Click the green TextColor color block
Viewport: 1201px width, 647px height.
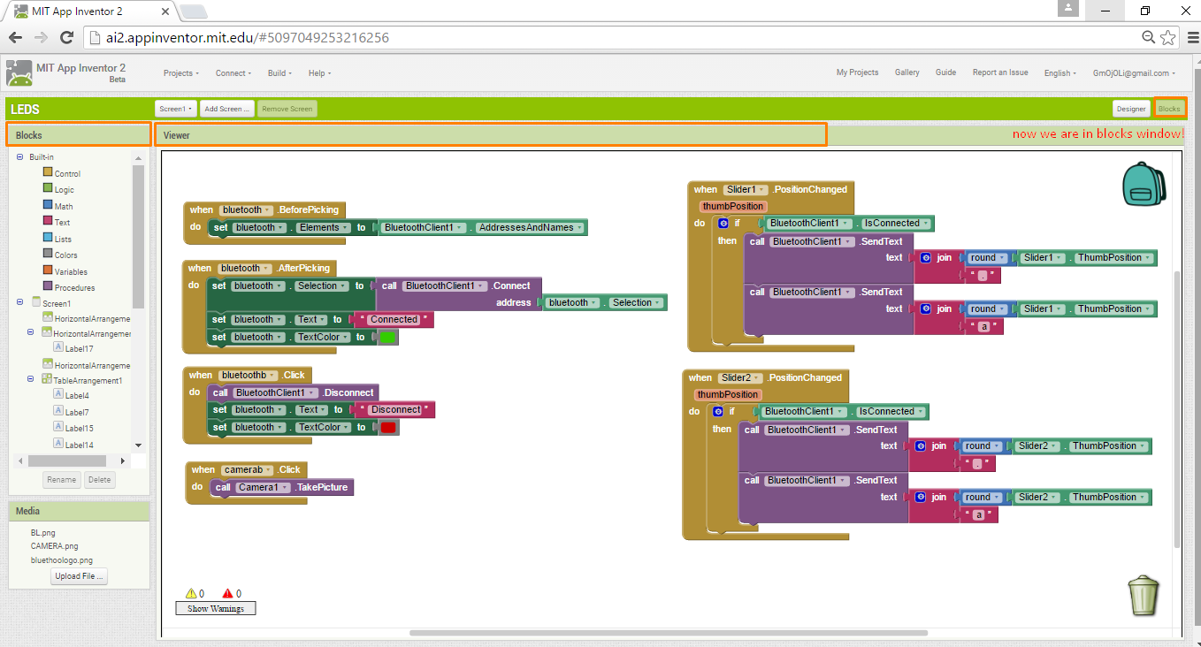pyautogui.click(x=387, y=337)
